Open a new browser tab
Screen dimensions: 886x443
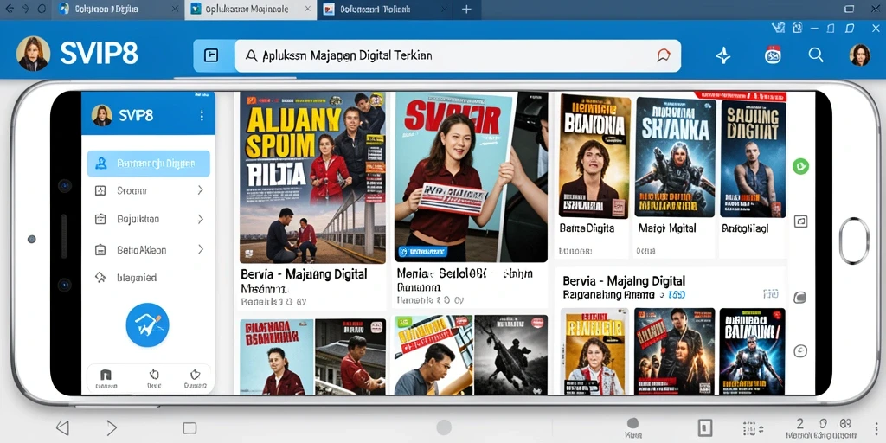(x=466, y=10)
